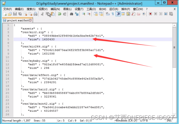Toggle the word wrap toolbar button
Viewport: 179px width, 124px height.
108,14
